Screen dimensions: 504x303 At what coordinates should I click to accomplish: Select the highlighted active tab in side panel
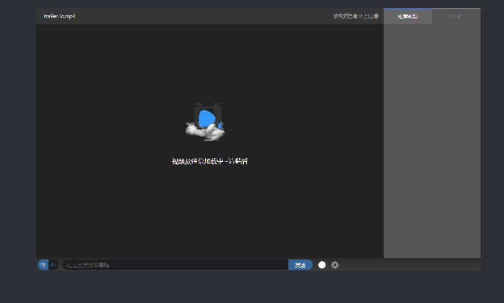click(408, 16)
